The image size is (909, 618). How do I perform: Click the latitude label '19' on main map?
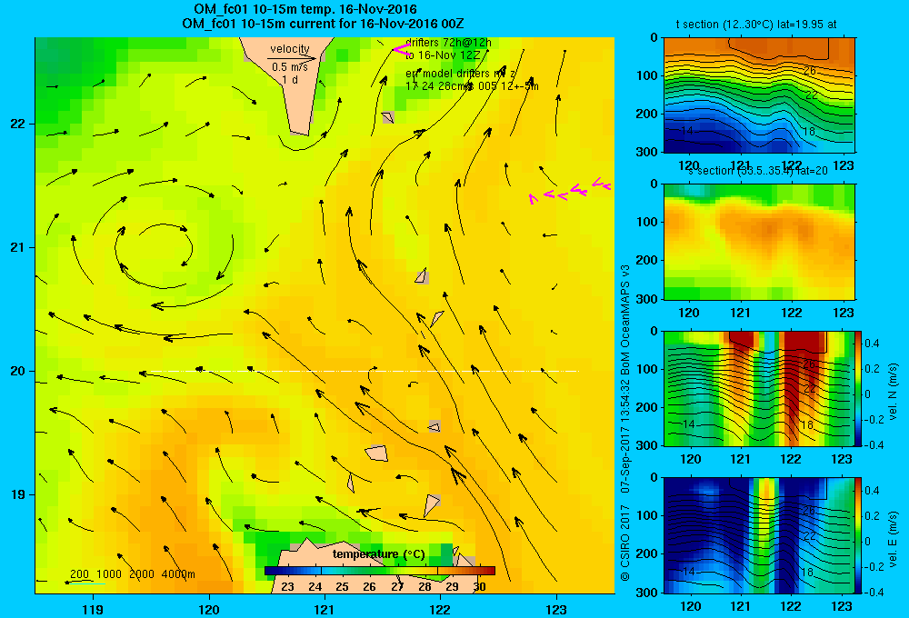click(17, 494)
